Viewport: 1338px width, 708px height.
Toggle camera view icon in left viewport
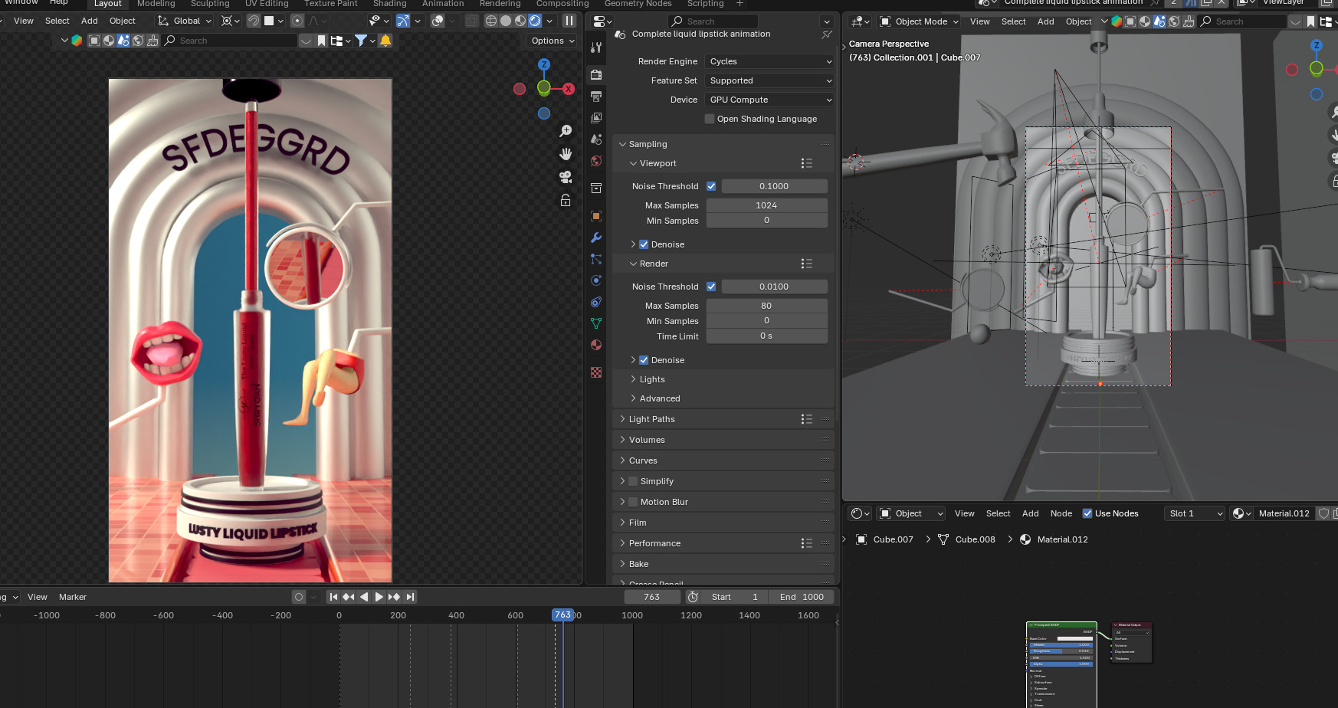point(566,177)
